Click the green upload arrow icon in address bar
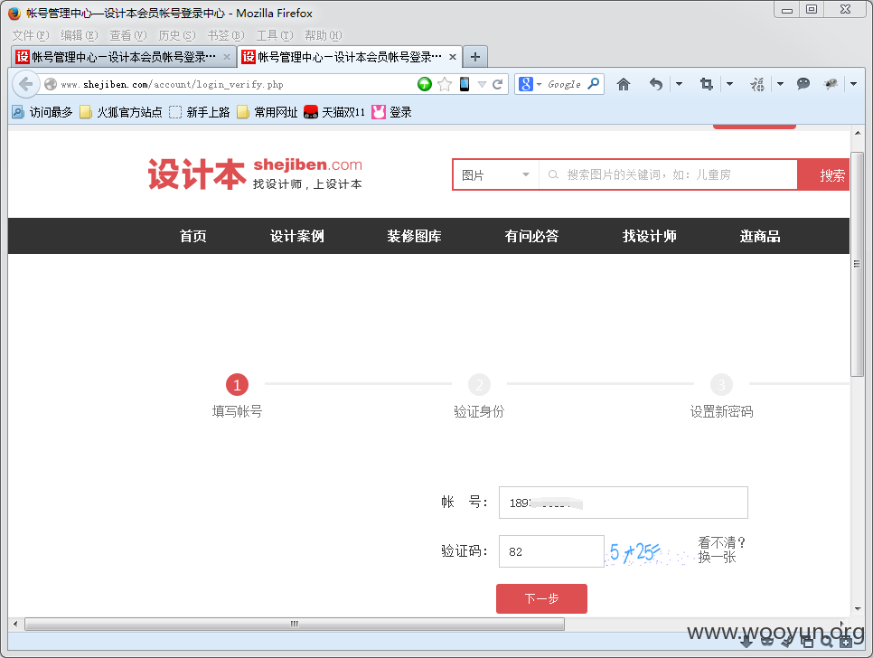The height and width of the screenshot is (658, 873). click(424, 84)
